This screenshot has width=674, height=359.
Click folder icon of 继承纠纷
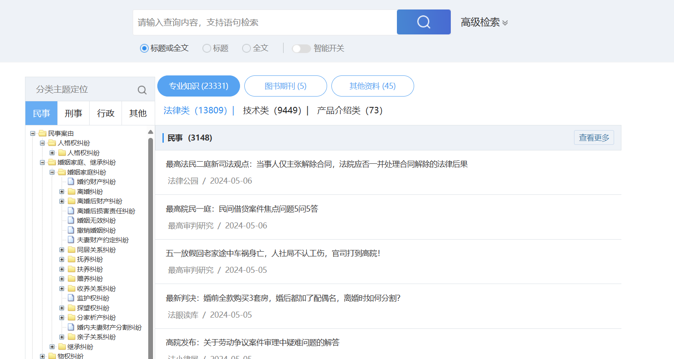click(62, 347)
